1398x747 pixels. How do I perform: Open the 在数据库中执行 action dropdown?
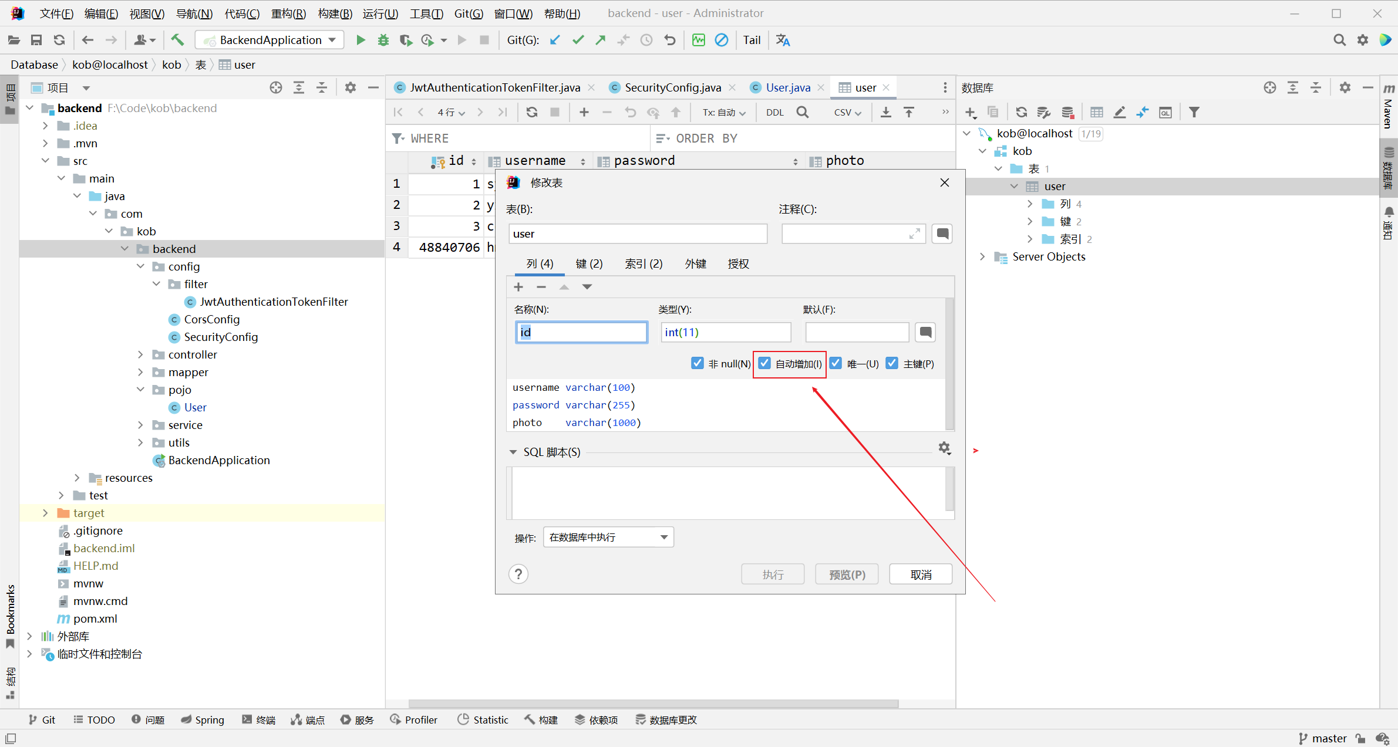coord(608,537)
